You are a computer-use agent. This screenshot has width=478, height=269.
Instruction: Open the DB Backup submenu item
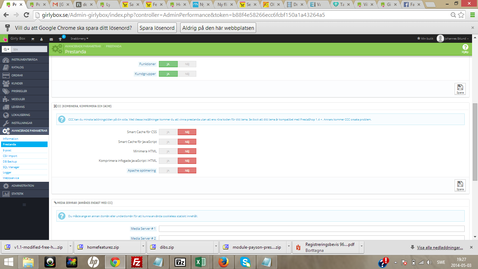point(10,161)
